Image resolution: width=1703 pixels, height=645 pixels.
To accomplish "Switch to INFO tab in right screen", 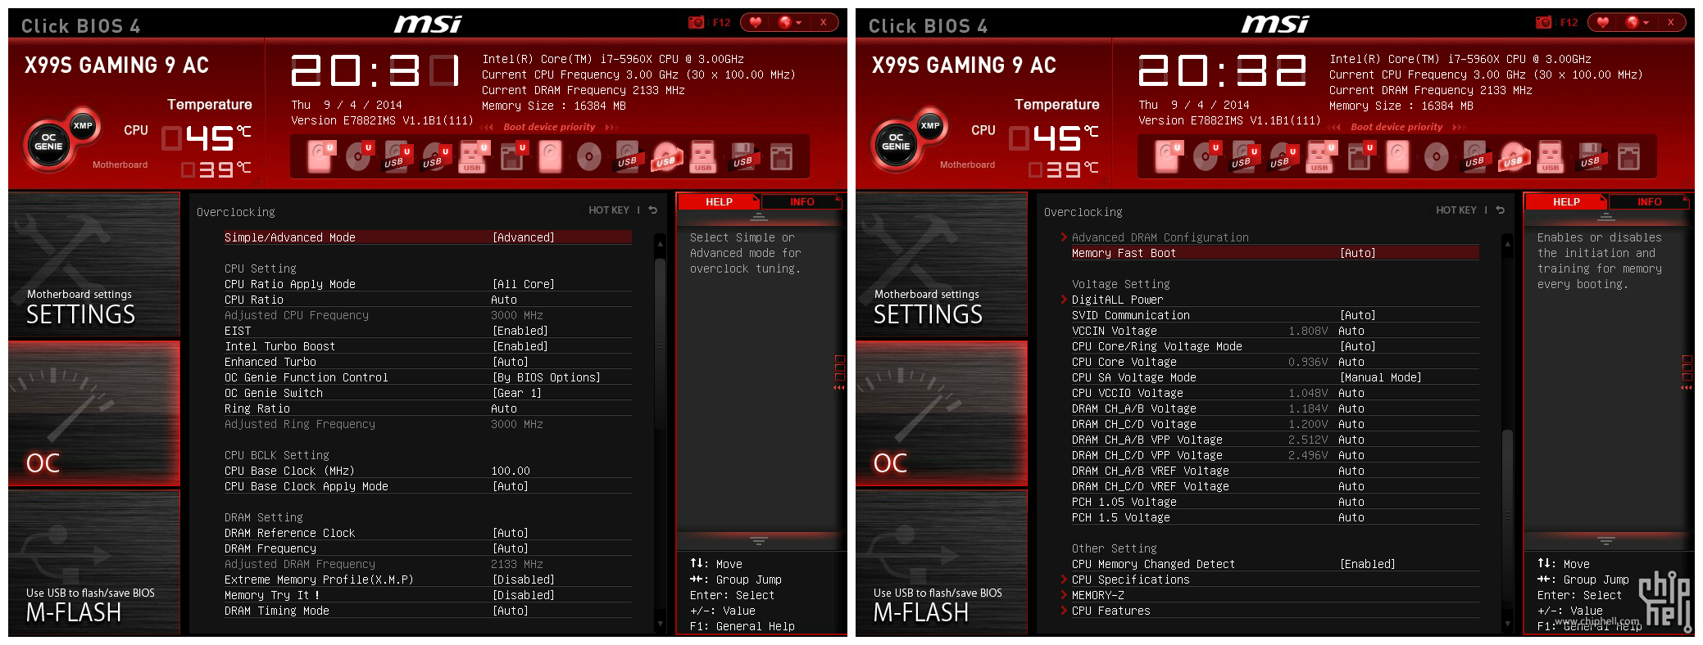I will 1649,202.
